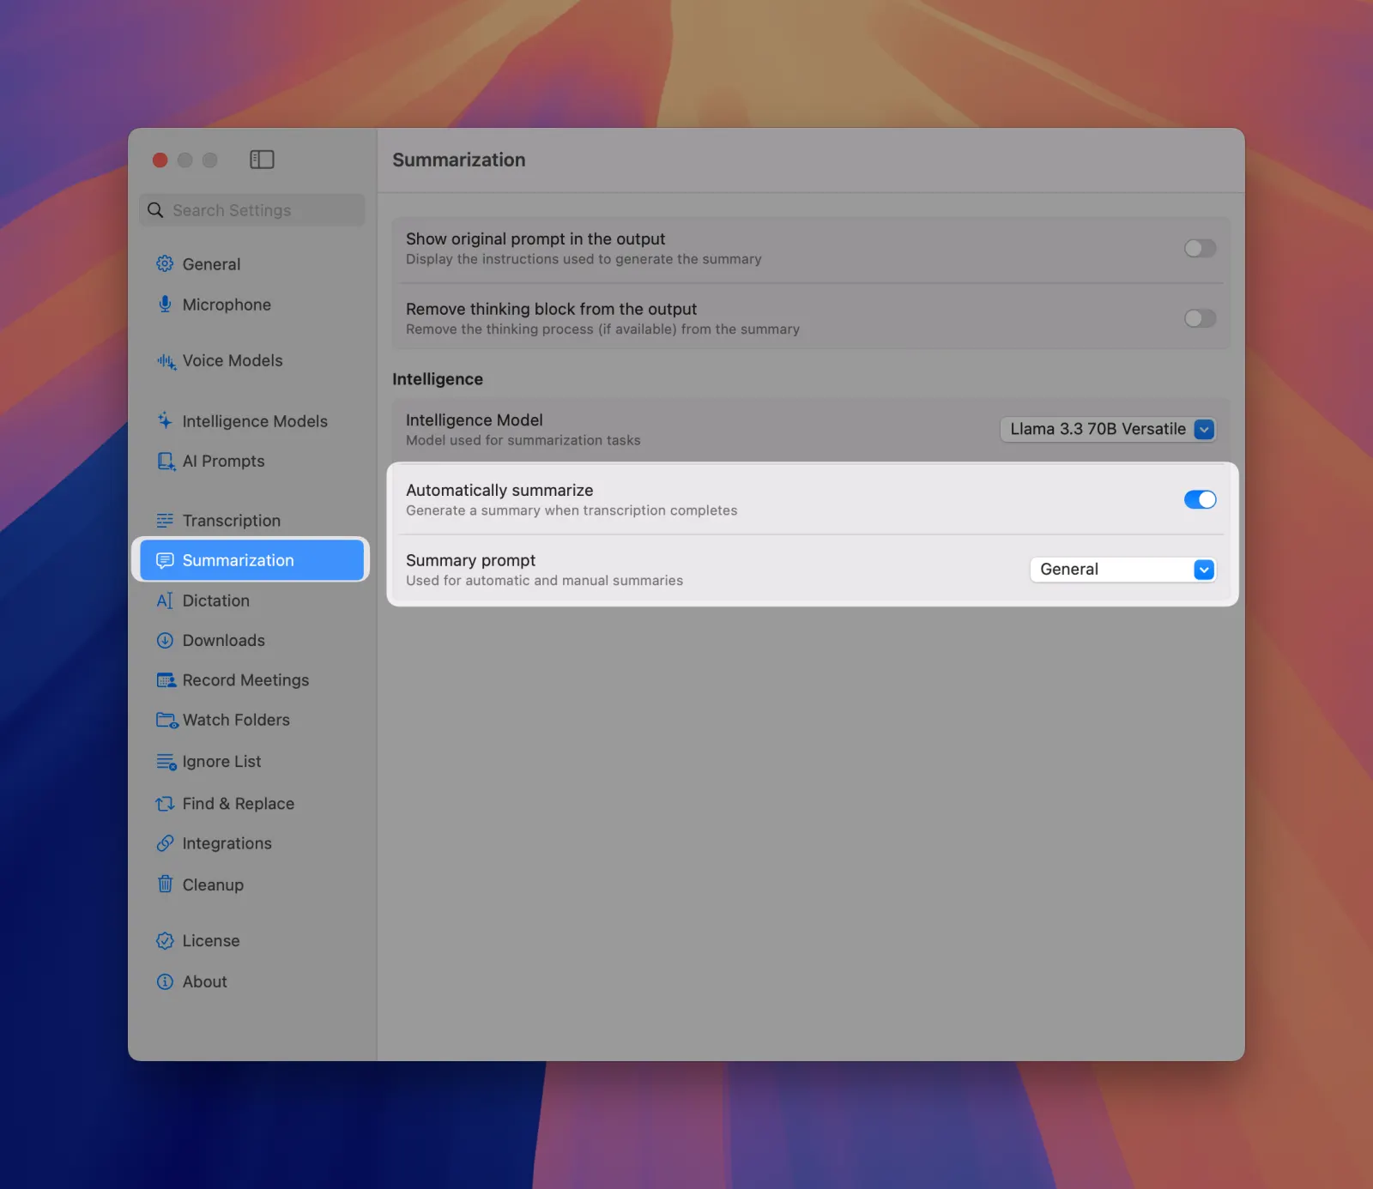The image size is (1373, 1189).
Task: Click the About info icon
Action: pos(165,981)
